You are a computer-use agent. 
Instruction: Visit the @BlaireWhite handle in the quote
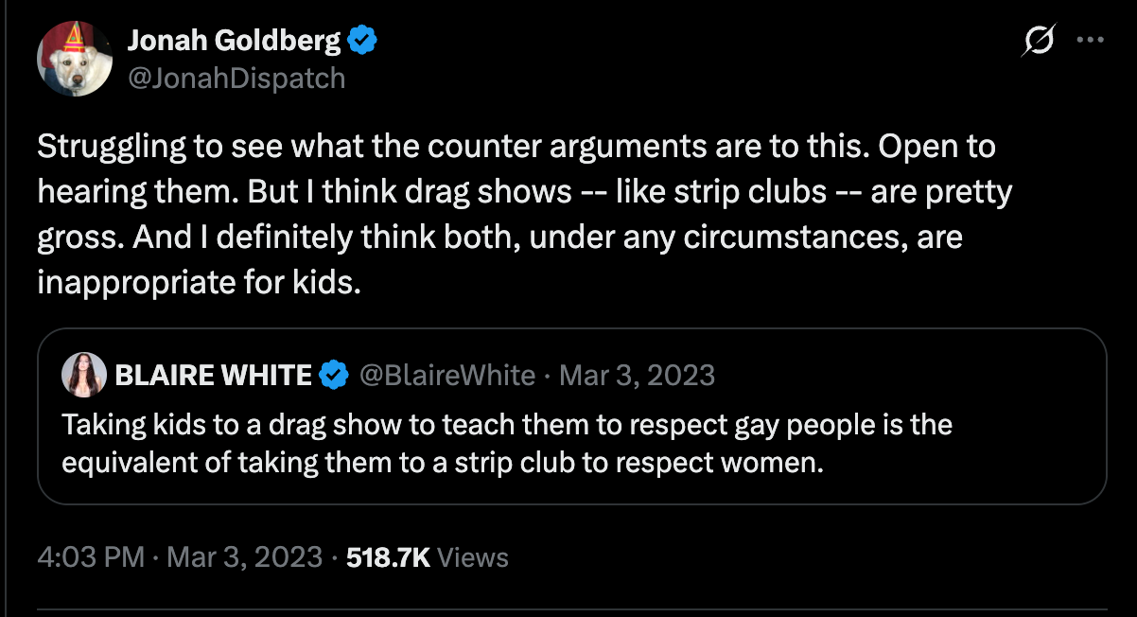point(448,376)
